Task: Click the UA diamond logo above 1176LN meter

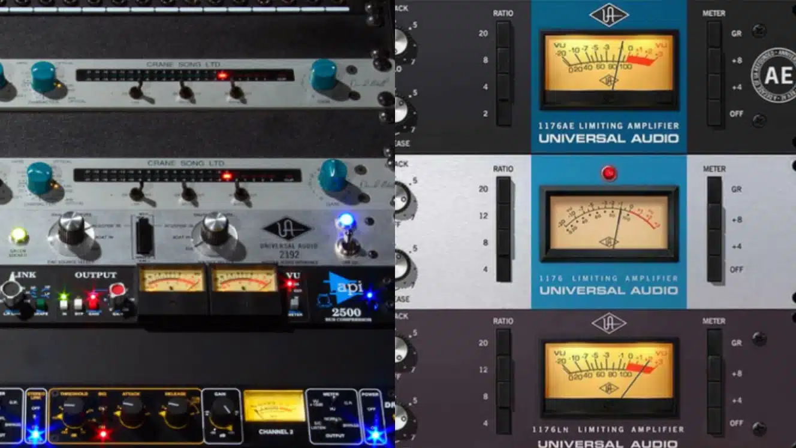Action: click(x=609, y=323)
